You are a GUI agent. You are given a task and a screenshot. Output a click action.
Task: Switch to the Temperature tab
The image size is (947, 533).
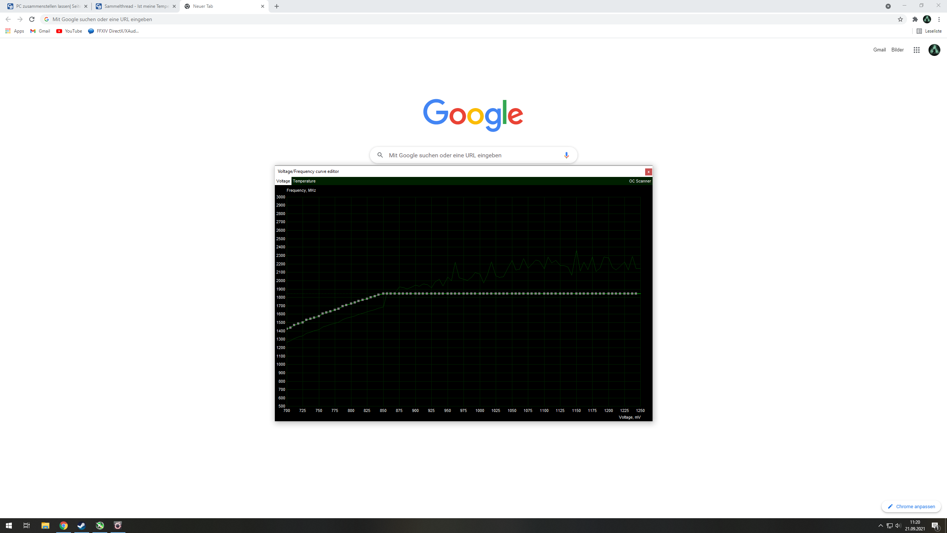click(304, 181)
